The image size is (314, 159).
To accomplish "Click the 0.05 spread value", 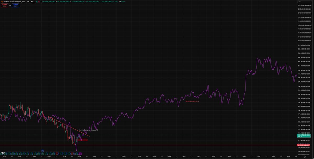I will pos(10,5).
